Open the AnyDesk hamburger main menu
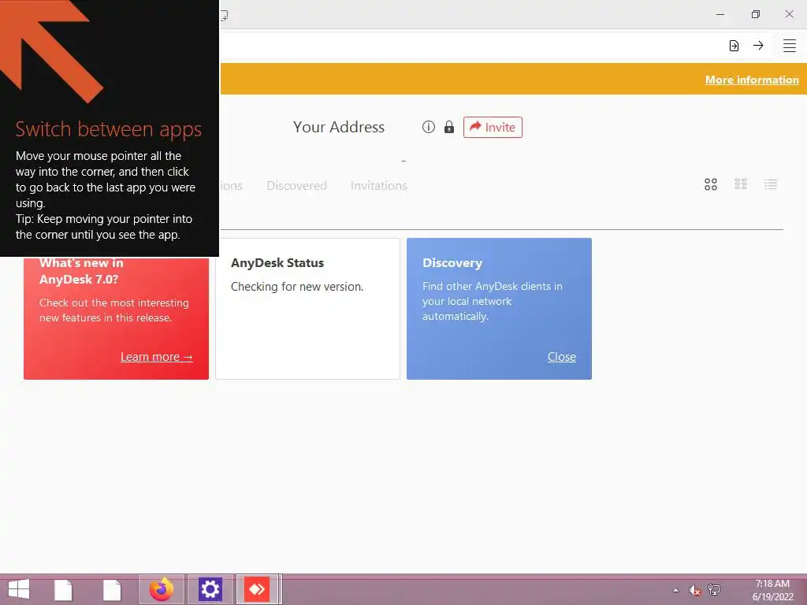 tap(789, 45)
